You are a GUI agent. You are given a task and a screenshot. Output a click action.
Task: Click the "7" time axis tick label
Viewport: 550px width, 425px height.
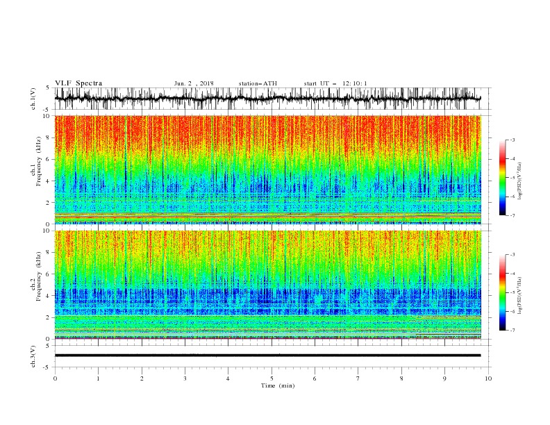(358, 378)
